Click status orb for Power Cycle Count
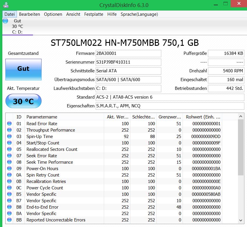This screenshot has height=227, width=247. [x=9, y=188]
